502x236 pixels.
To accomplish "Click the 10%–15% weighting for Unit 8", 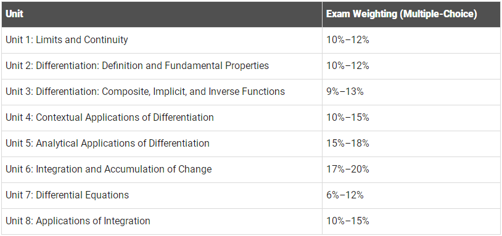I will click(x=348, y=221).
